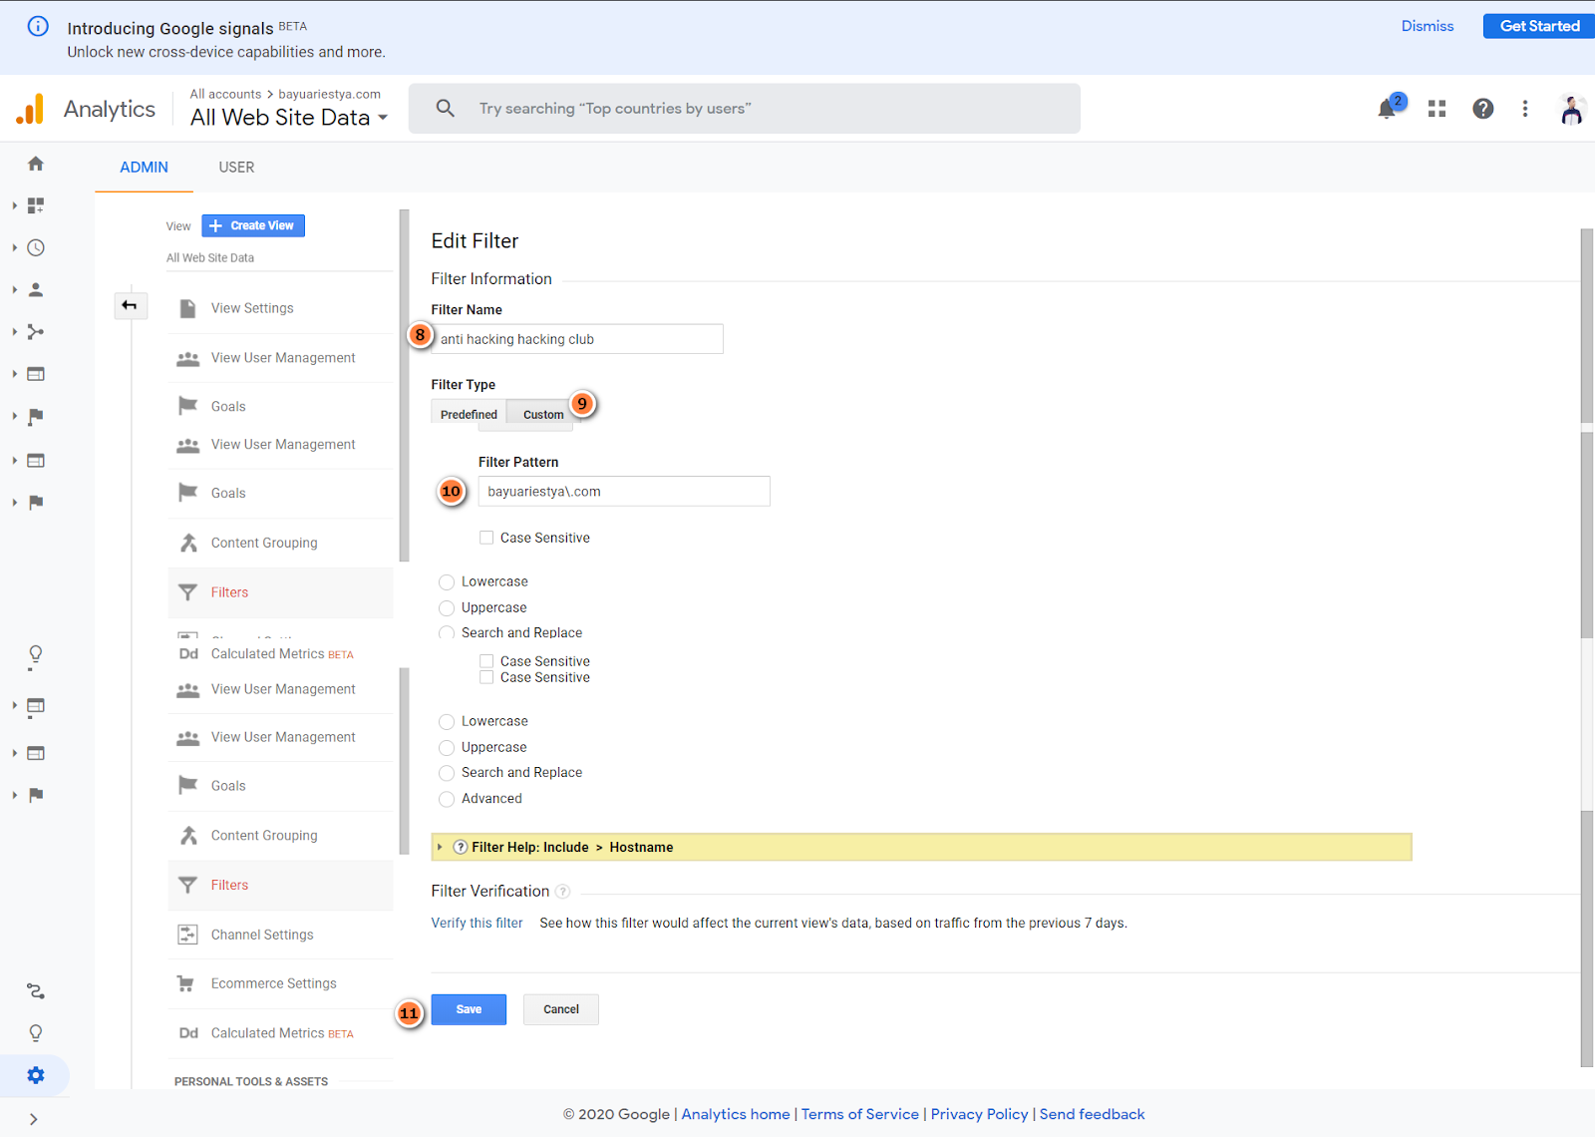Open Customization dashboards sidebar icon
This screenshot has width=1595, height=1137.
(x=36, y=205)
